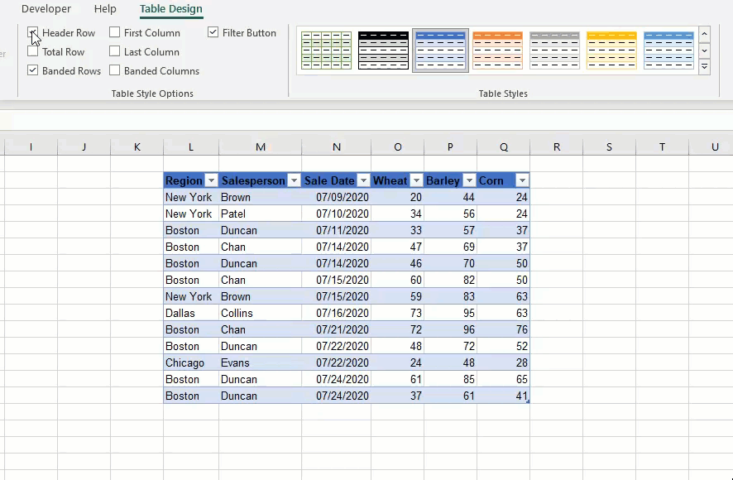Select the black header table style

click(383, 50)
